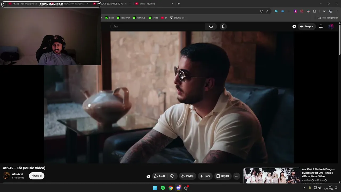
Task: Open the OBS icon on the taskbar
Action: coord(186,188)
